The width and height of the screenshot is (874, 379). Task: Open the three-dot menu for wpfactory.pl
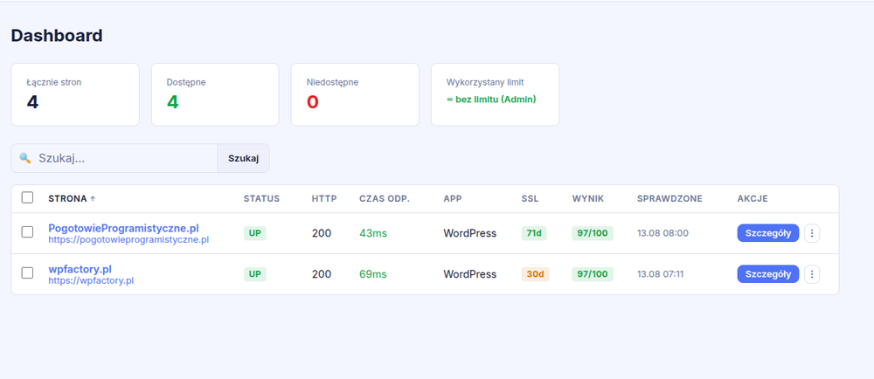point(812,274)
